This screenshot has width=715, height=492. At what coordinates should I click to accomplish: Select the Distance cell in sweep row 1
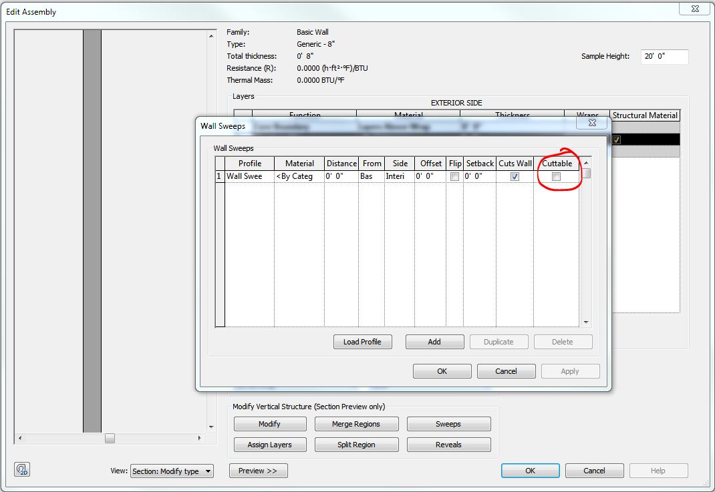(341, 176)
